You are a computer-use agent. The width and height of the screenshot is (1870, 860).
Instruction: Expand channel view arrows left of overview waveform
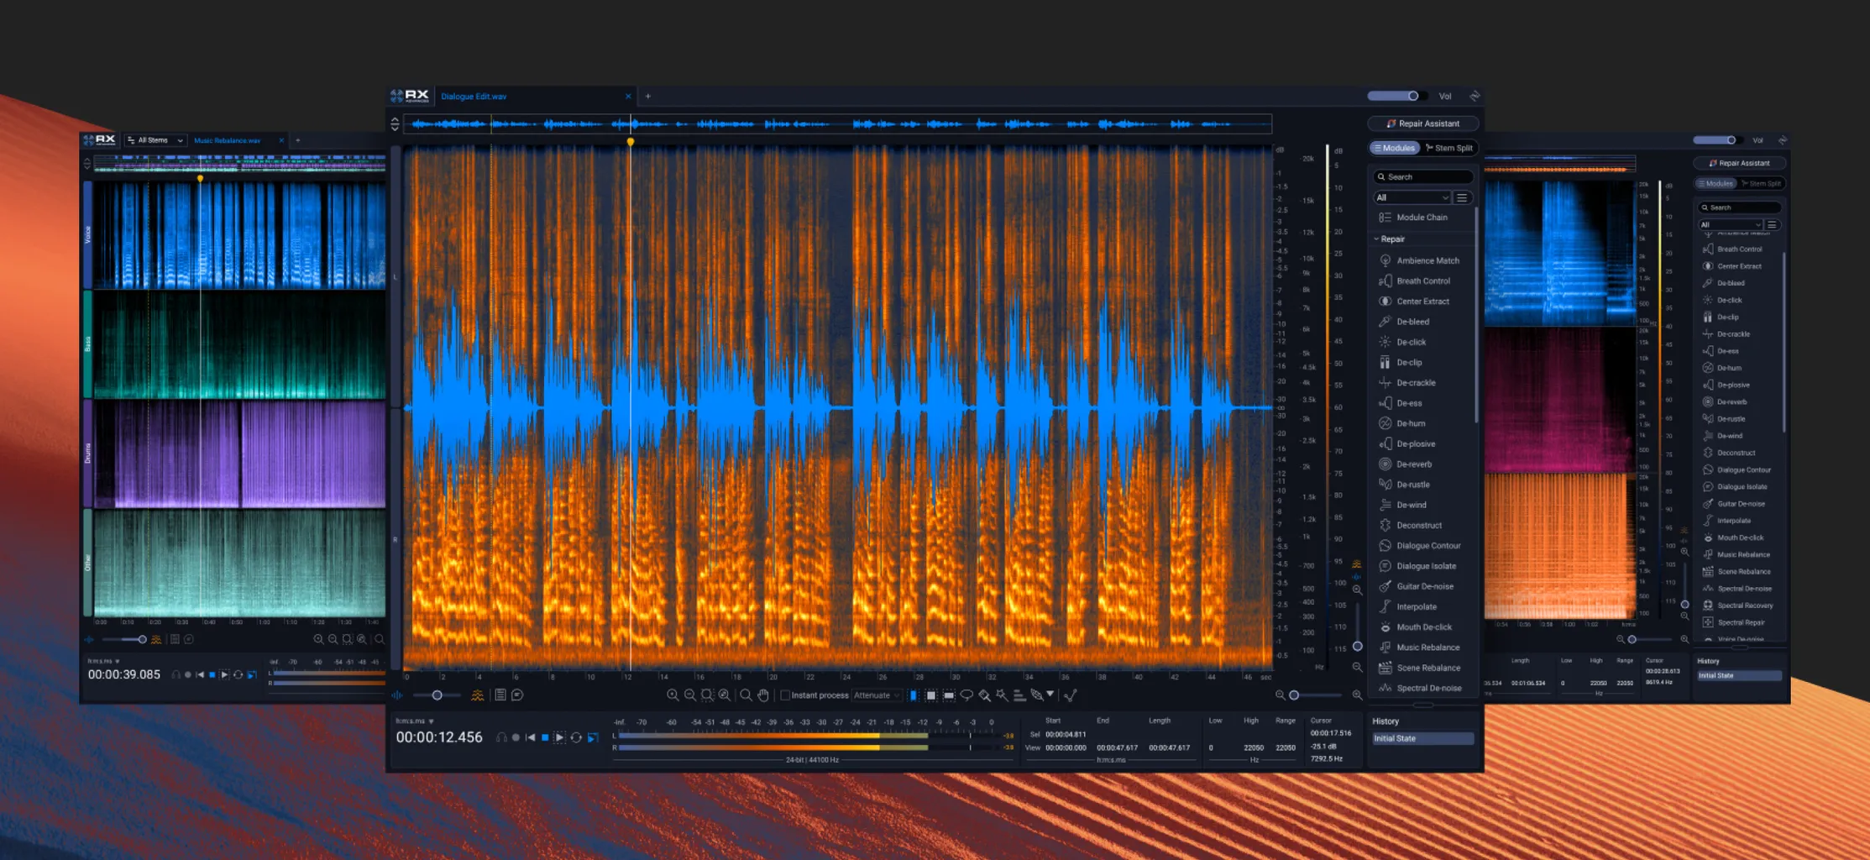tap(395, 124)
